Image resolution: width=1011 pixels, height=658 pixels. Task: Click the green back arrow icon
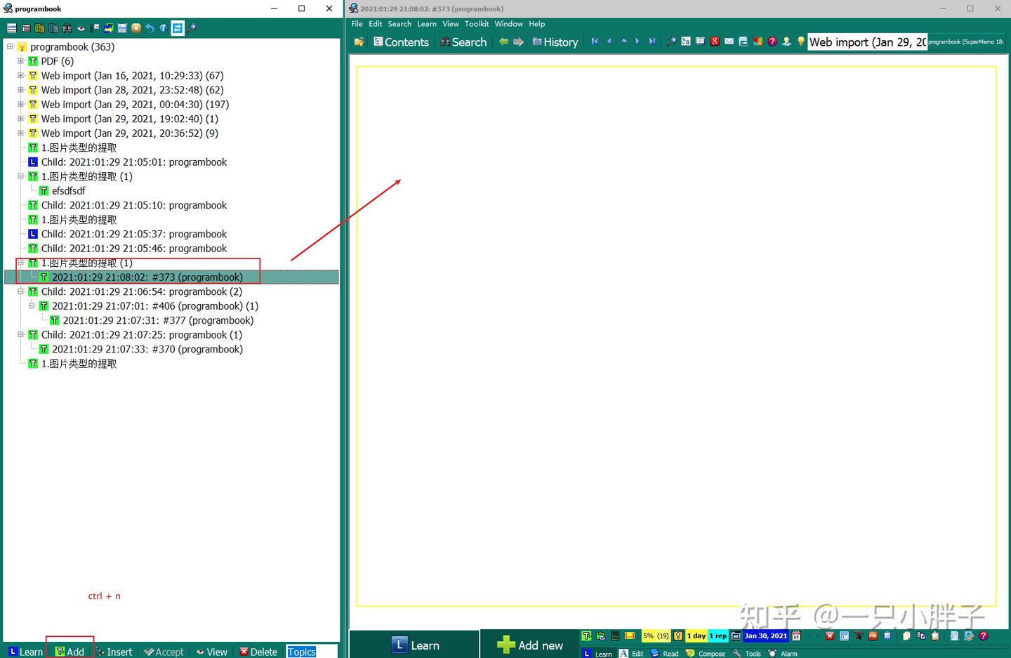tap(503, 41)
